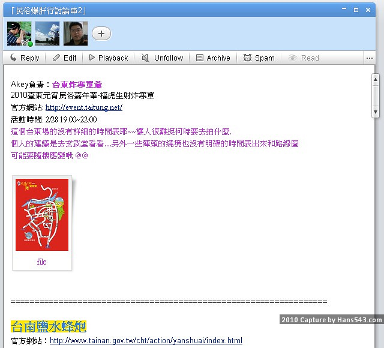Open the tainan.gov.tw yanshuai link
384x348 pixels.
[x=146, y=341]
